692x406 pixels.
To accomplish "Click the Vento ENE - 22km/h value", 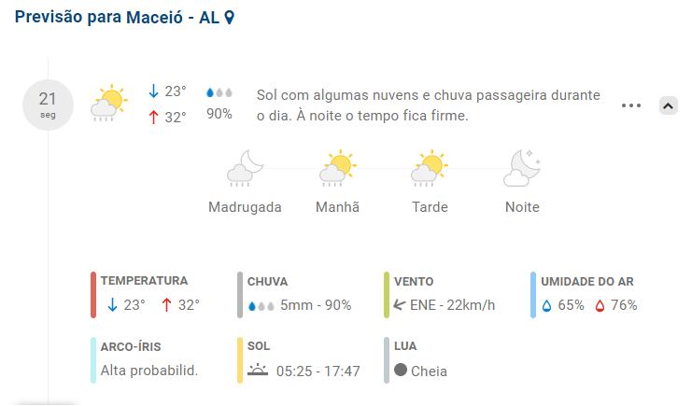I will 452,305.
